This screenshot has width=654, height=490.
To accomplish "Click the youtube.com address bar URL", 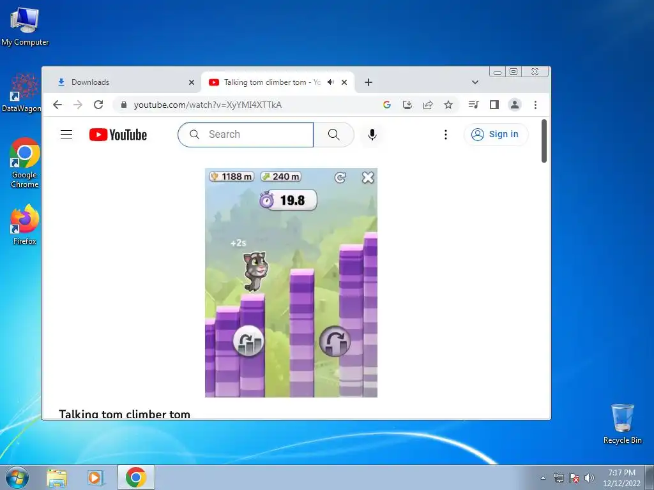I will (x=208, y=105).
